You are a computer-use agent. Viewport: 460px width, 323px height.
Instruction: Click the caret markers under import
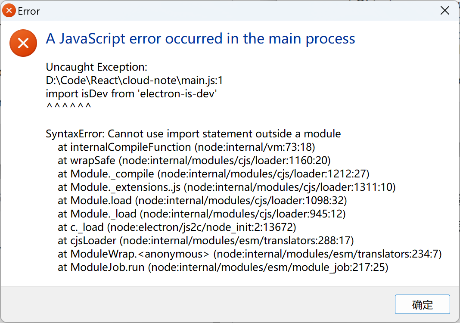[68, 106]
